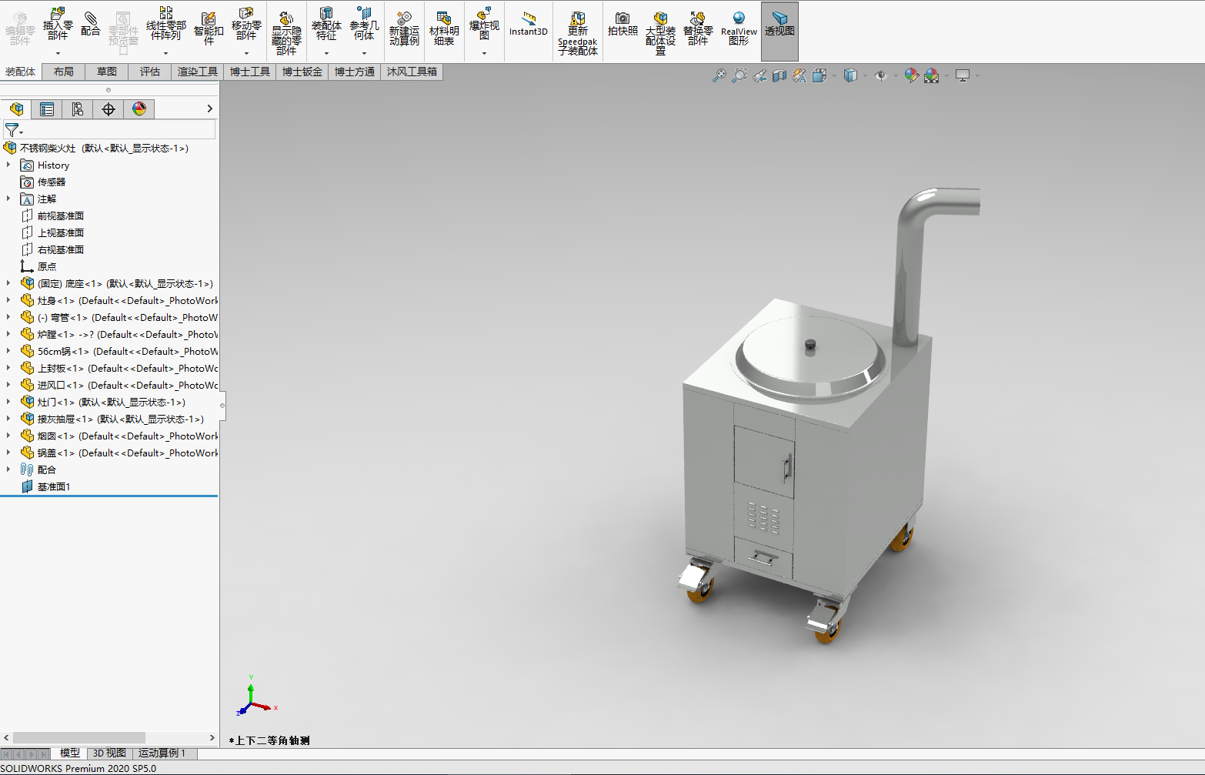Activate the Section View icon

point(779,75)
